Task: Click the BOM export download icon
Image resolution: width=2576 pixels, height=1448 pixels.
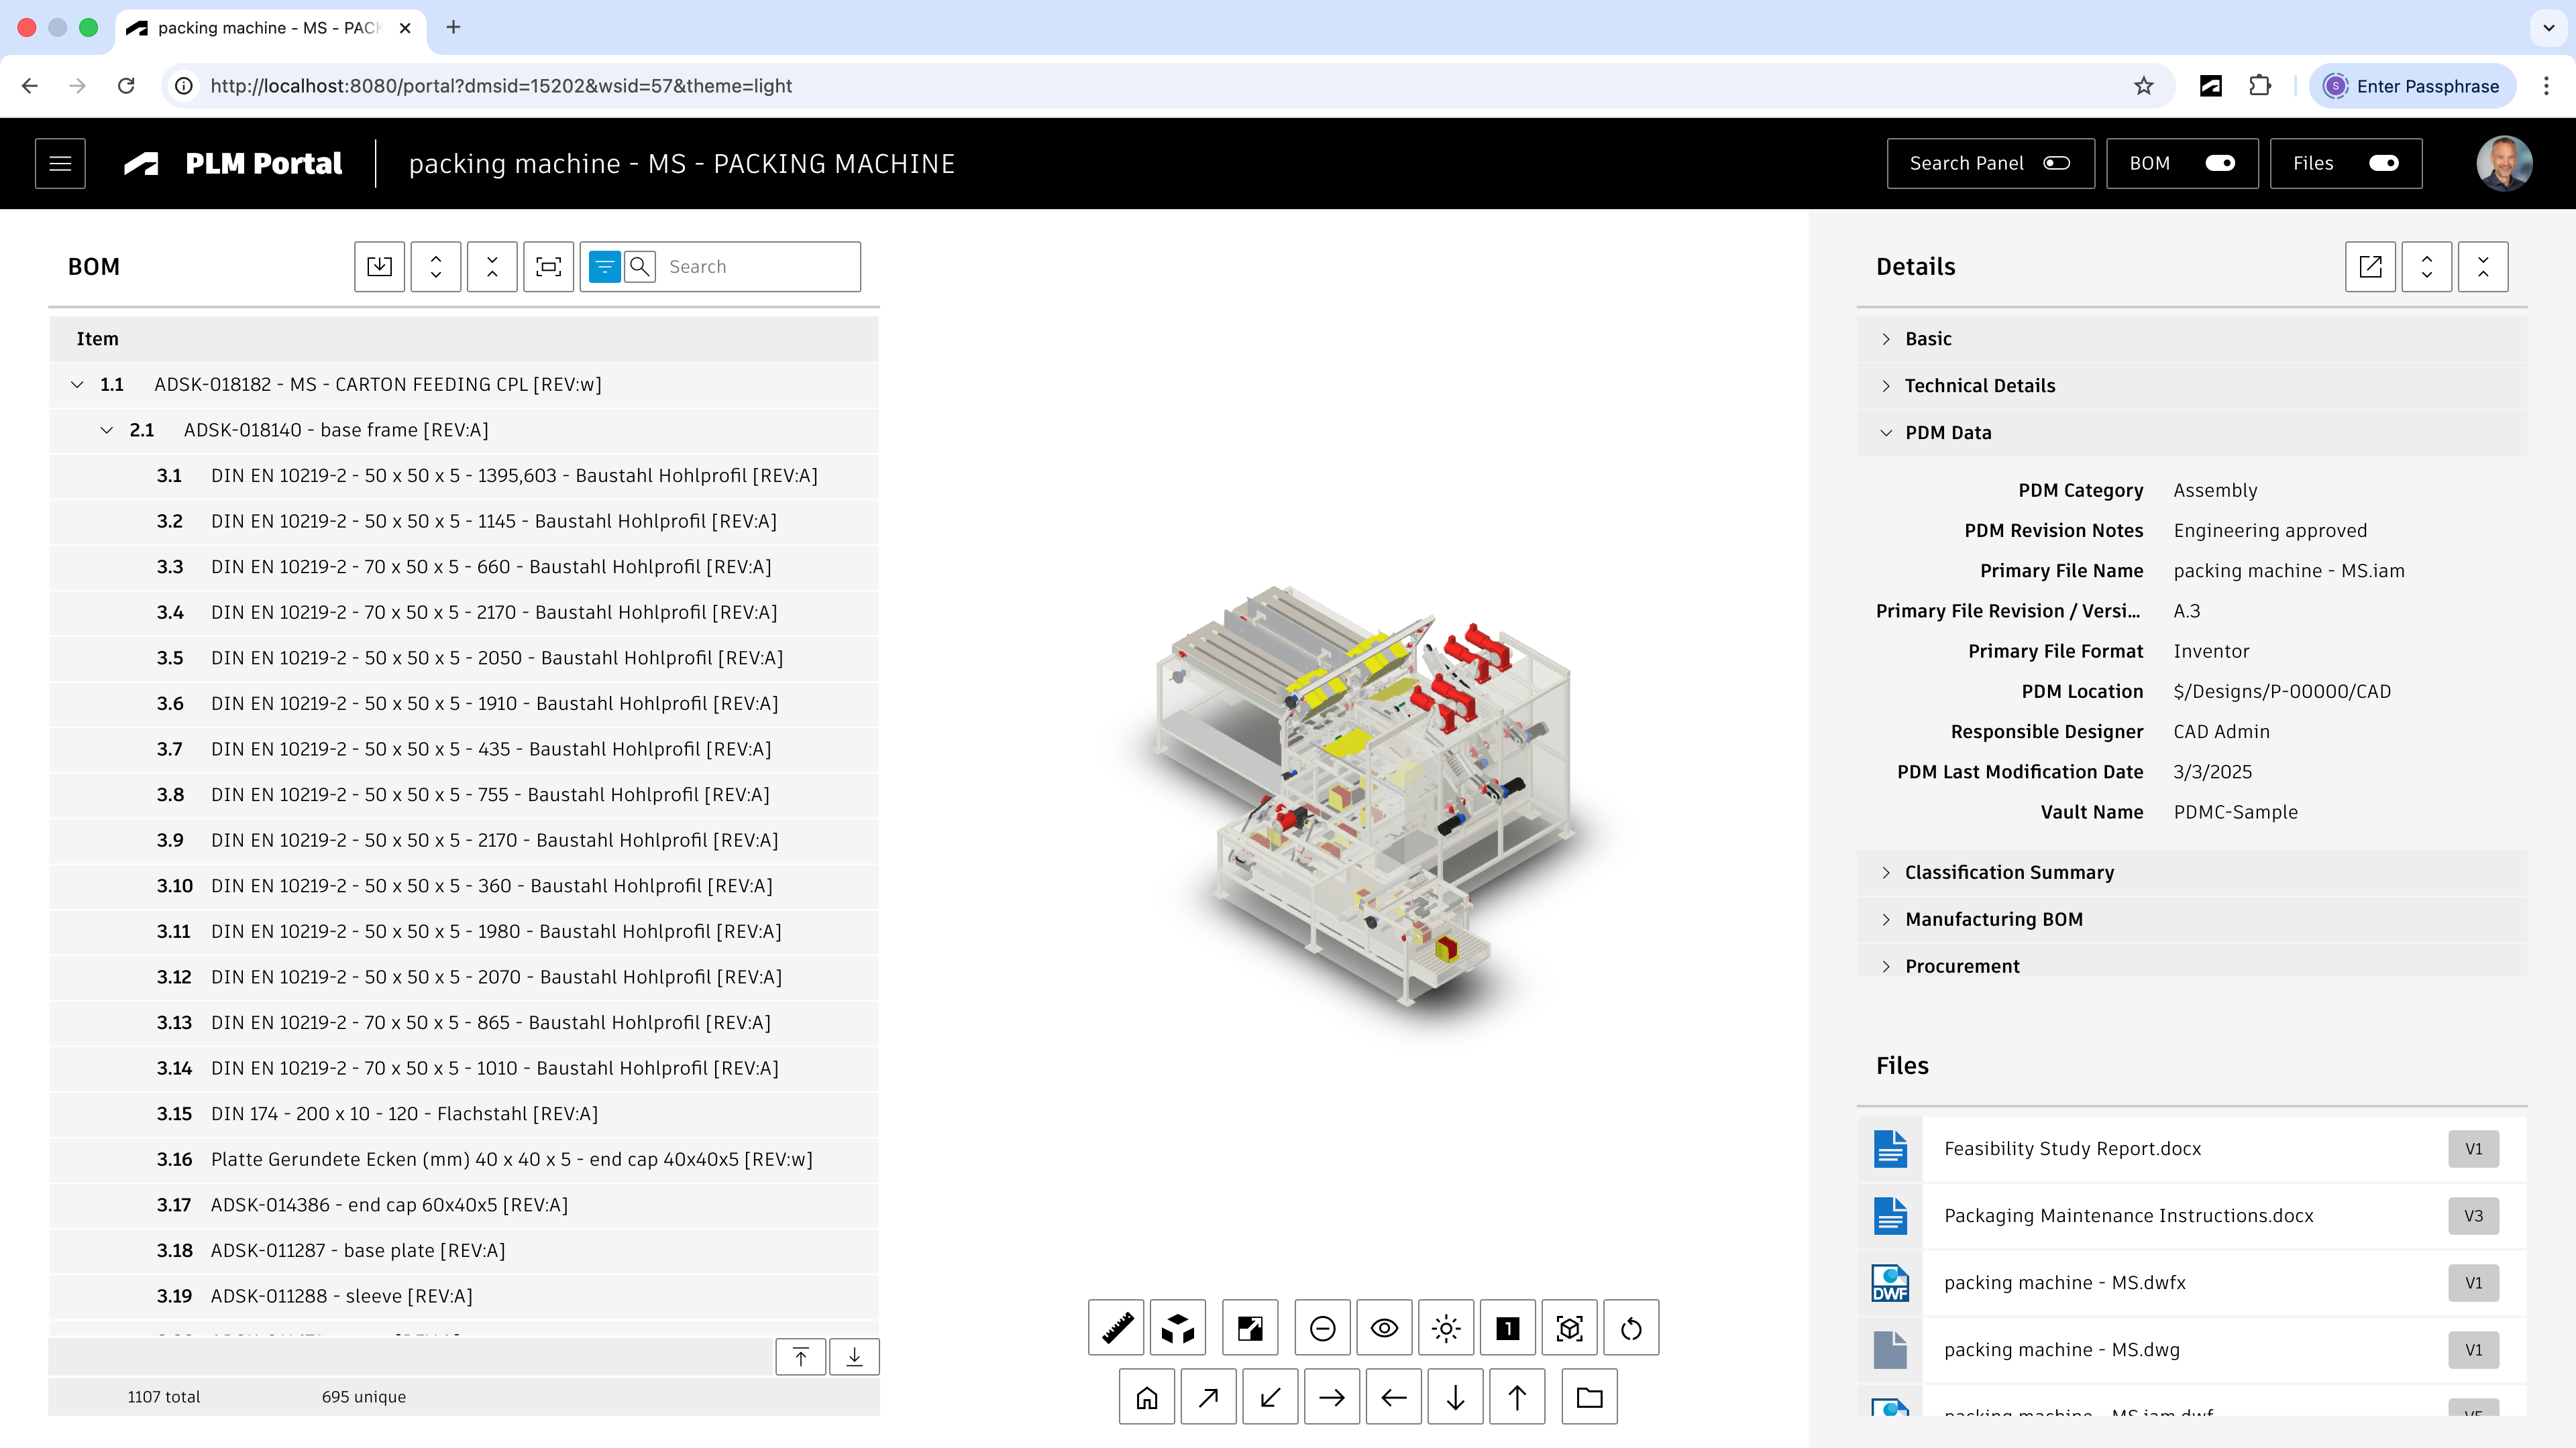Action: click(379, 266)
